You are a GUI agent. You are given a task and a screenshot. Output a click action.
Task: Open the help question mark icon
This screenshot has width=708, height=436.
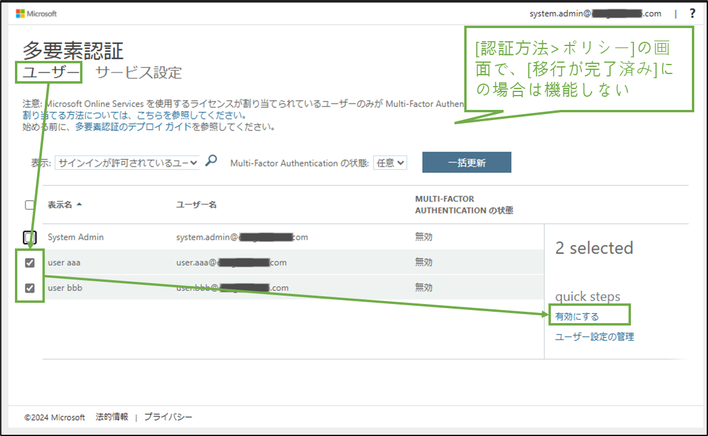(692, 14)
